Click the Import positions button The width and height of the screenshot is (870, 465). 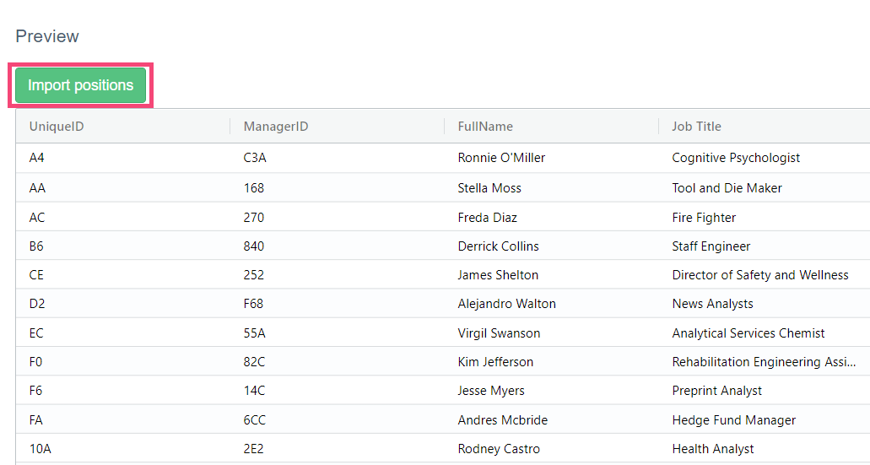(80, 85)
